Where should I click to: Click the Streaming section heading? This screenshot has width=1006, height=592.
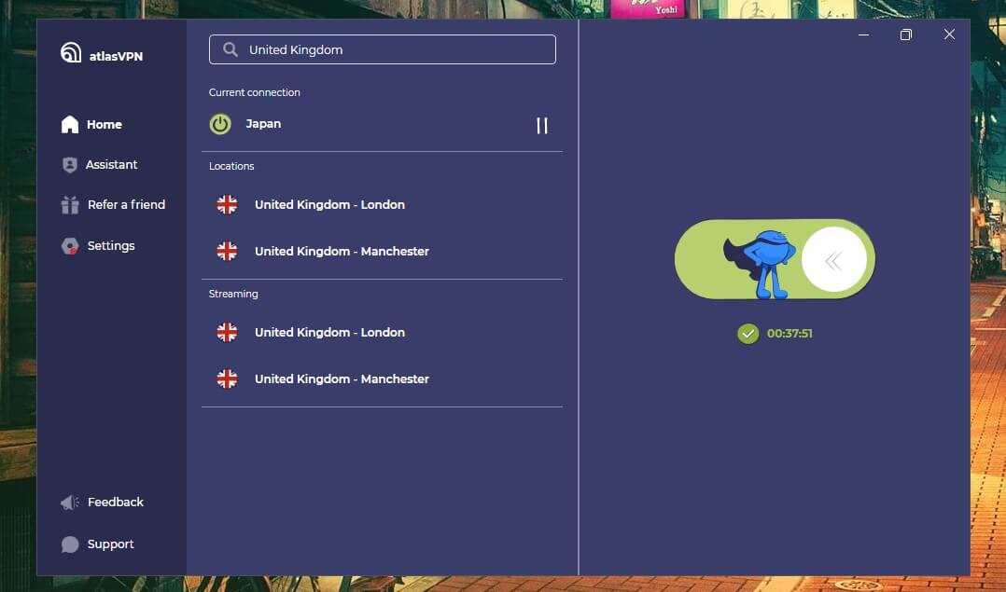coord(233,294)
